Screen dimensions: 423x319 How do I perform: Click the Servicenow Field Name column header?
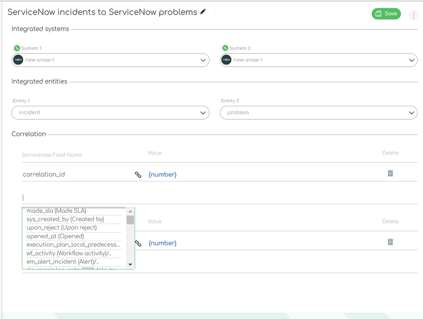pos(52,155)
